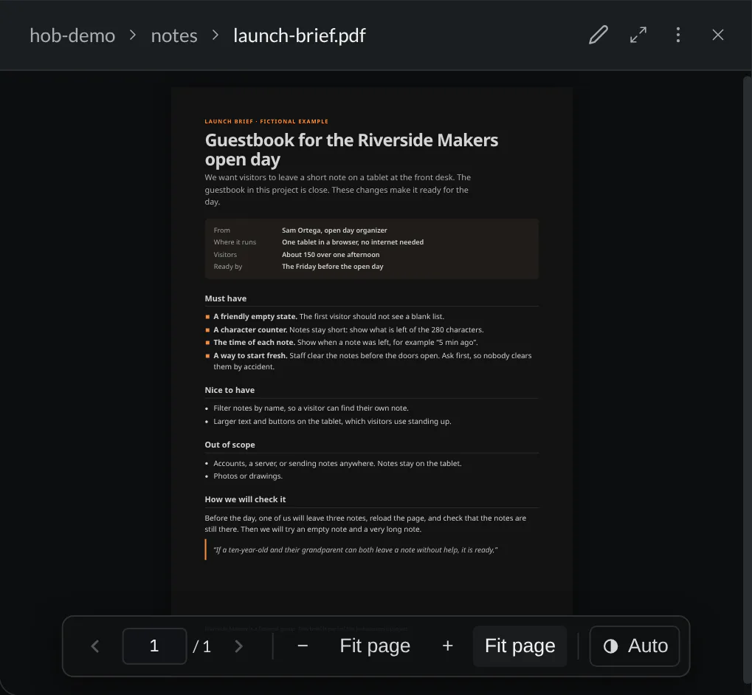
Task: Click 'The Friday before the open day' value
Action: coord(332,267)
